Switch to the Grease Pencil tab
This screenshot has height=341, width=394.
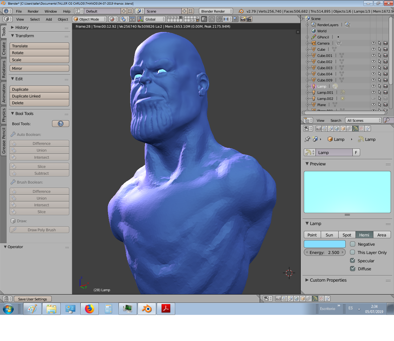4,141
